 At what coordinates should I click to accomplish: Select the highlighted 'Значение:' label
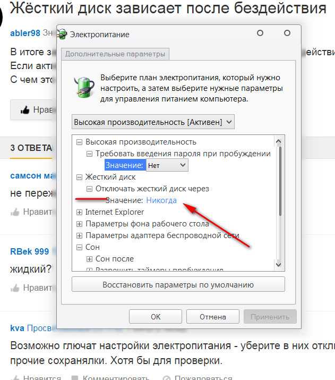click(x=125, y=165)
